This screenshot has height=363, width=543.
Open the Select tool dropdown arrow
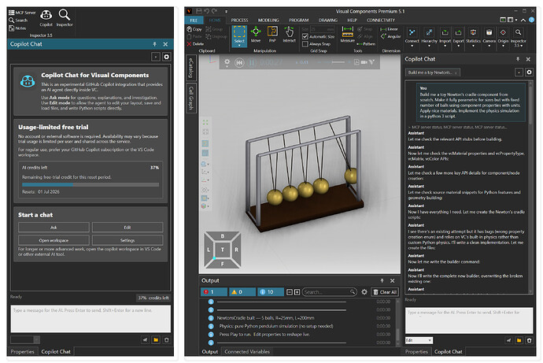[x=239, y=46]
